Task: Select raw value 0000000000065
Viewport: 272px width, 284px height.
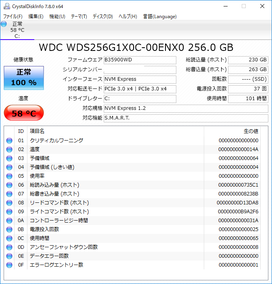Action: [239, 238]
